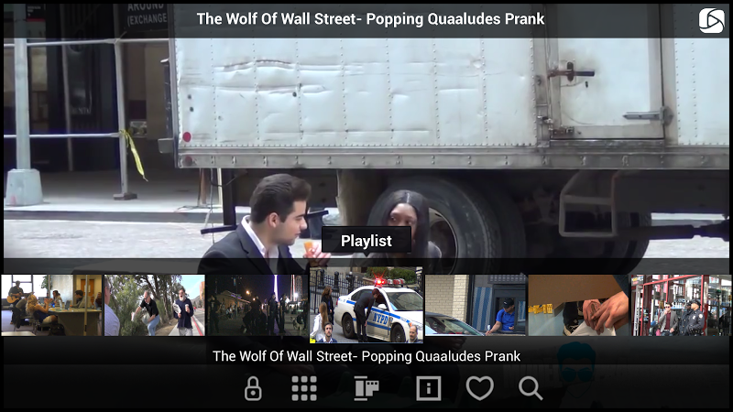Image resolution: width=733 pixels, height=412 pixels.
Task: Select the office guitar scene thumbnail
Action: [x=51, y=305]
